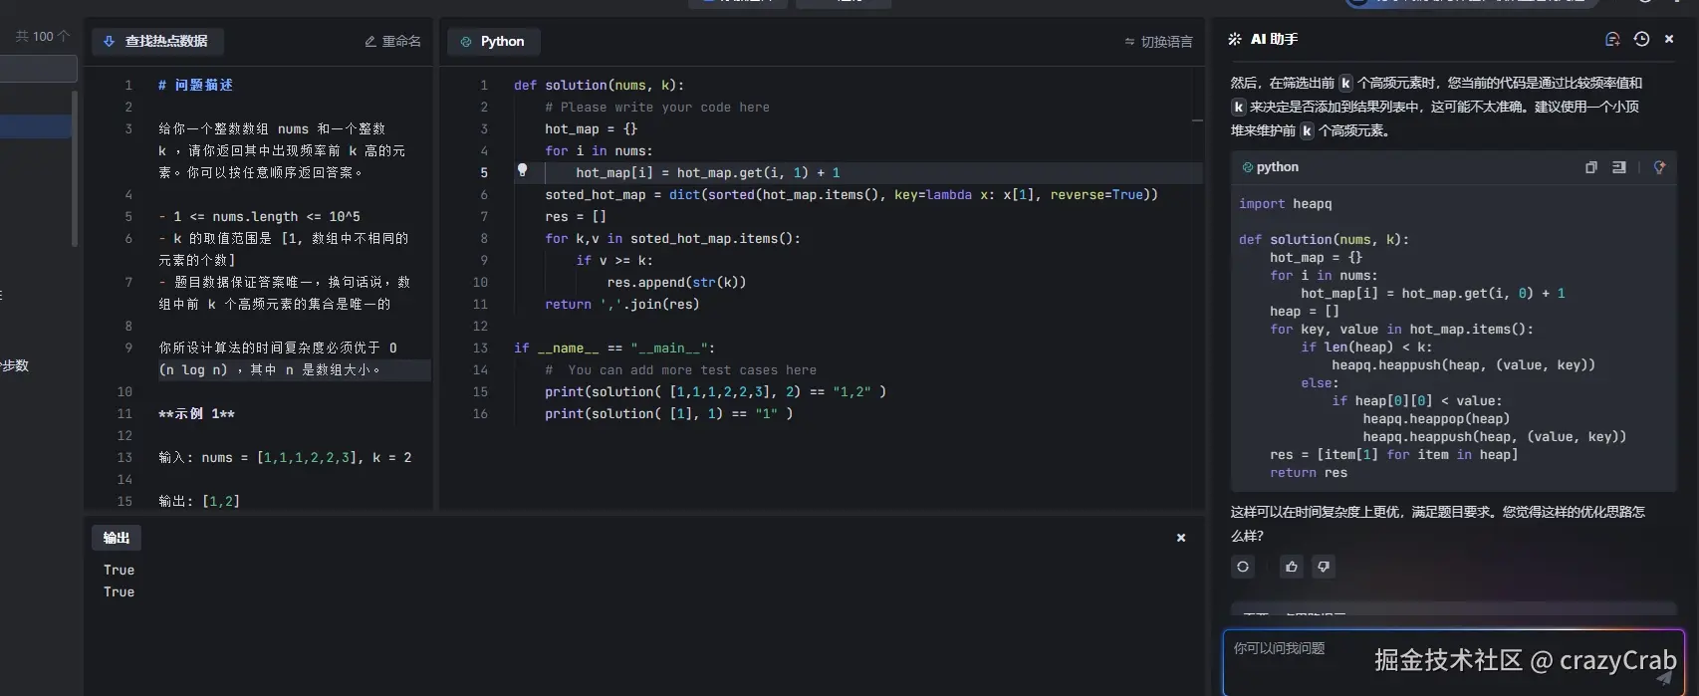The height and width of the screenshot is (696, 1699).
Task: Insert AI code snippet into editor
Action: pyautogui.click(x=1619, y=167)
